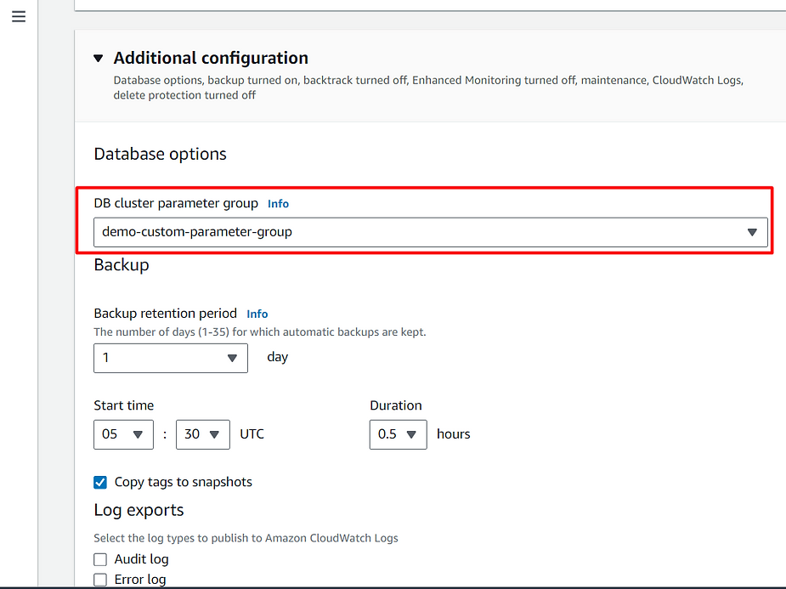Open Info link for Backup retention period

(257, 314)
